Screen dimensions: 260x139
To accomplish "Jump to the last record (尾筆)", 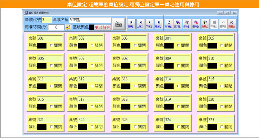I will point(158,23).
